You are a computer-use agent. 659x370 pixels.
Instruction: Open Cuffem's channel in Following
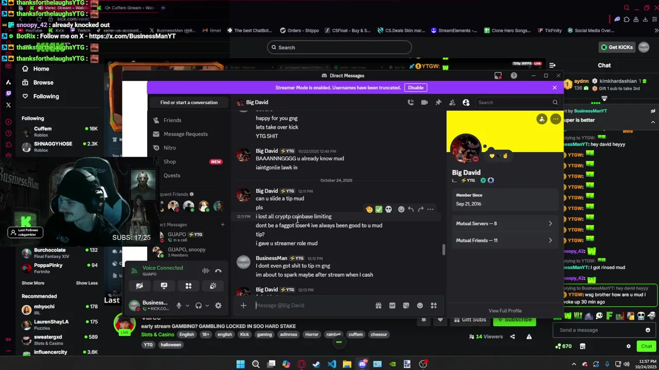point(59,132)
